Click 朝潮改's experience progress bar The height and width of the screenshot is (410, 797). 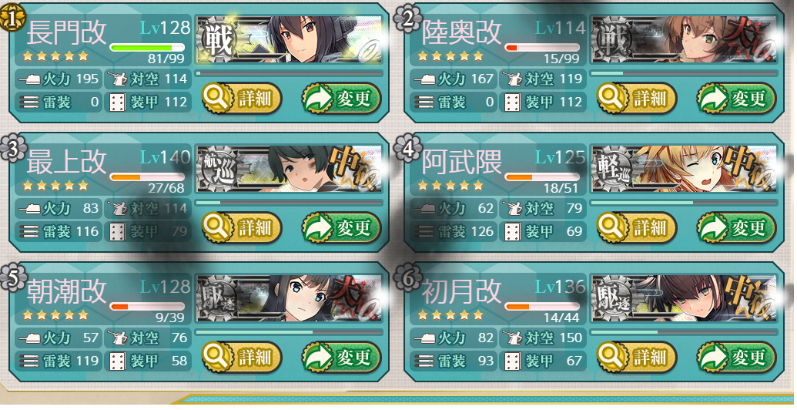tap(289, 332)
